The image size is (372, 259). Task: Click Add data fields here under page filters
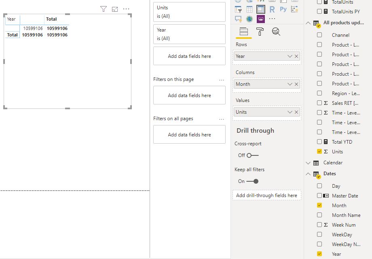(189, 95)
